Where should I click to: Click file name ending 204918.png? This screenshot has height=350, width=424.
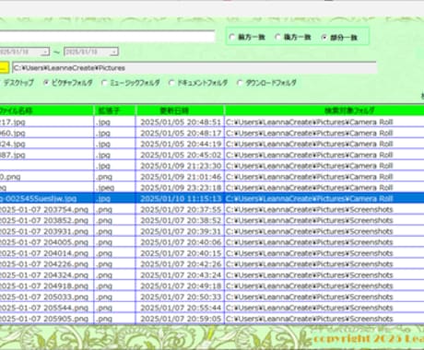44,286
